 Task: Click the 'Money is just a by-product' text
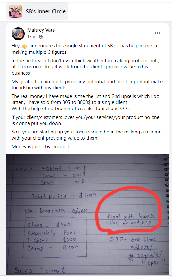click(x=42, y=147)
